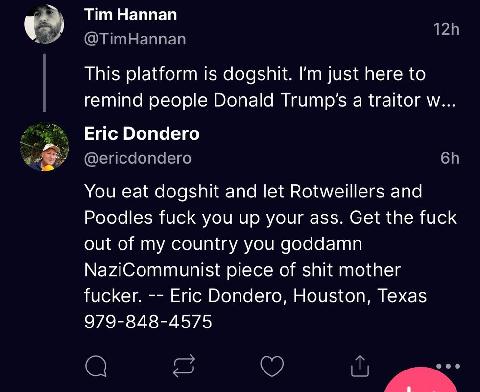Repost Eric Dondero's post

click(x=184, y=366)
